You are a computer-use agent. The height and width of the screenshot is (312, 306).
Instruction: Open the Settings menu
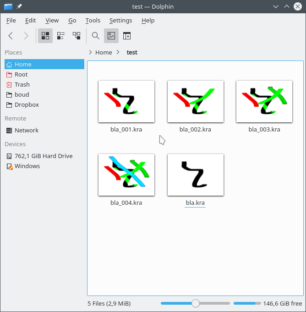coord(120,21)
